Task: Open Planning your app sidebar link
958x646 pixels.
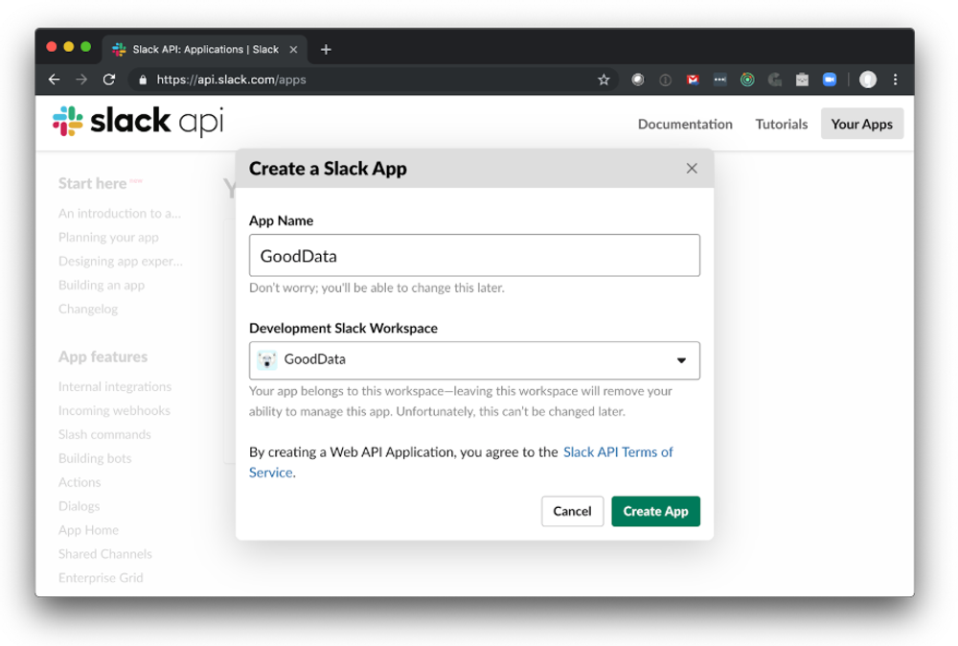Action: tap(108, 237)
